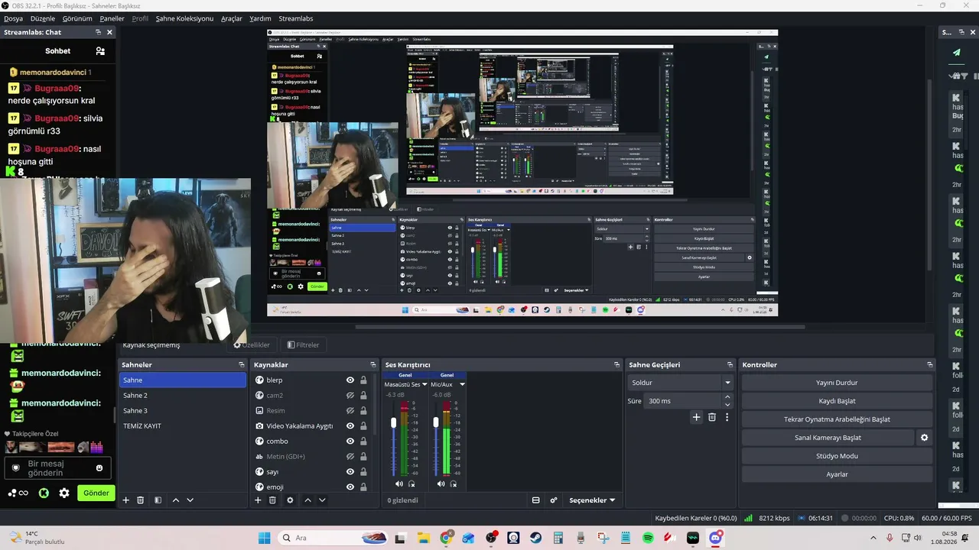Viewport: 979px width, 550px height.
Task: Click the Kick logo icon under chat
Action: coord(44,493)
